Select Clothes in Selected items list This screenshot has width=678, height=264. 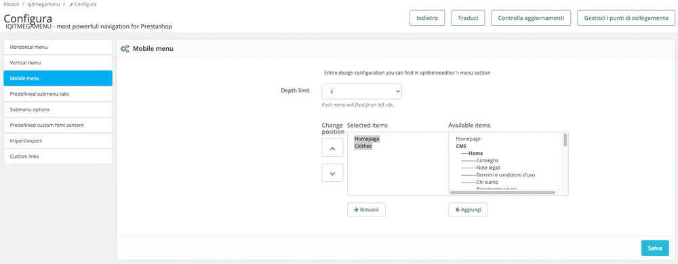tap(363, 147)
